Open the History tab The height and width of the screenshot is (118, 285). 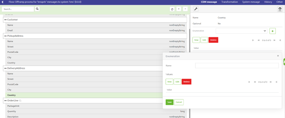[268, 2]
